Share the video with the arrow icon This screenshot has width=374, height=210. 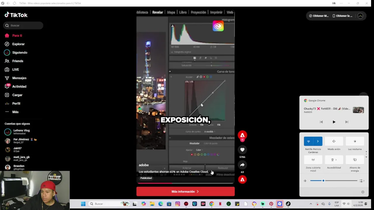(x=242, y=165)
